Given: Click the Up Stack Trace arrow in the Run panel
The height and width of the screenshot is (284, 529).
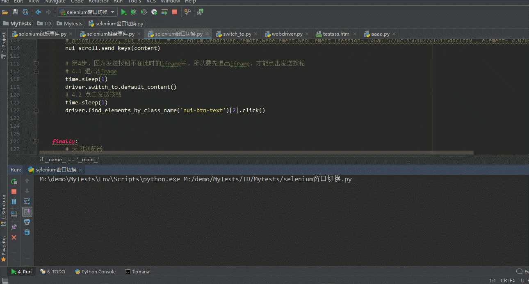Looking at the screenshot, I should pos(27,181).
